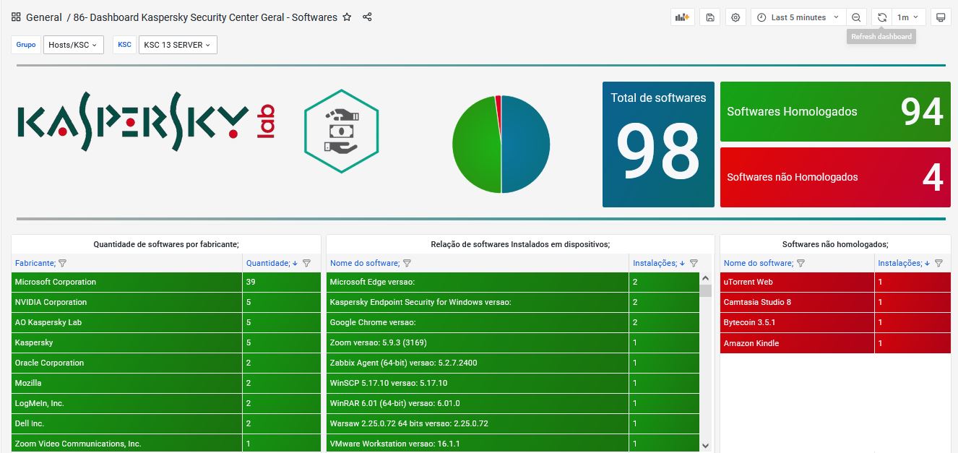The height and width of the screenshot is (453, 958).
Task: Open the Hosts/KSC group dropdown
Action: point(74,45)
